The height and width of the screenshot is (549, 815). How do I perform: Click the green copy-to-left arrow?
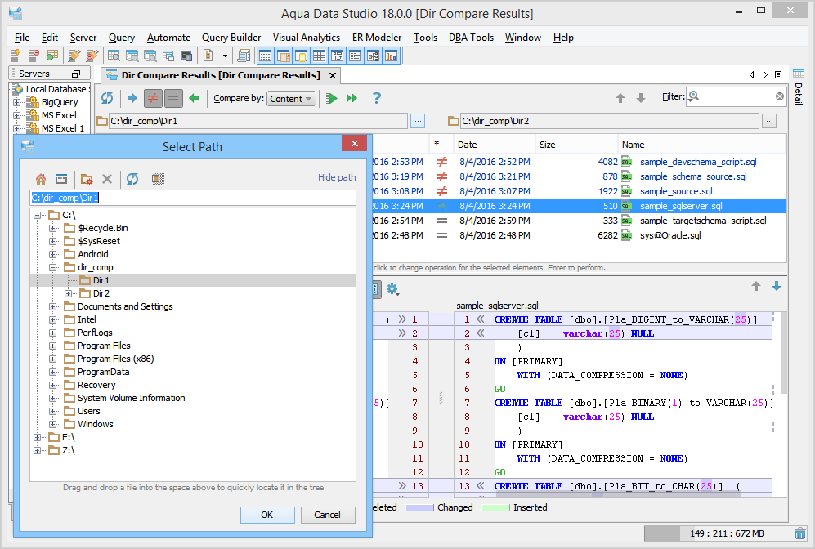coord(194,98)
